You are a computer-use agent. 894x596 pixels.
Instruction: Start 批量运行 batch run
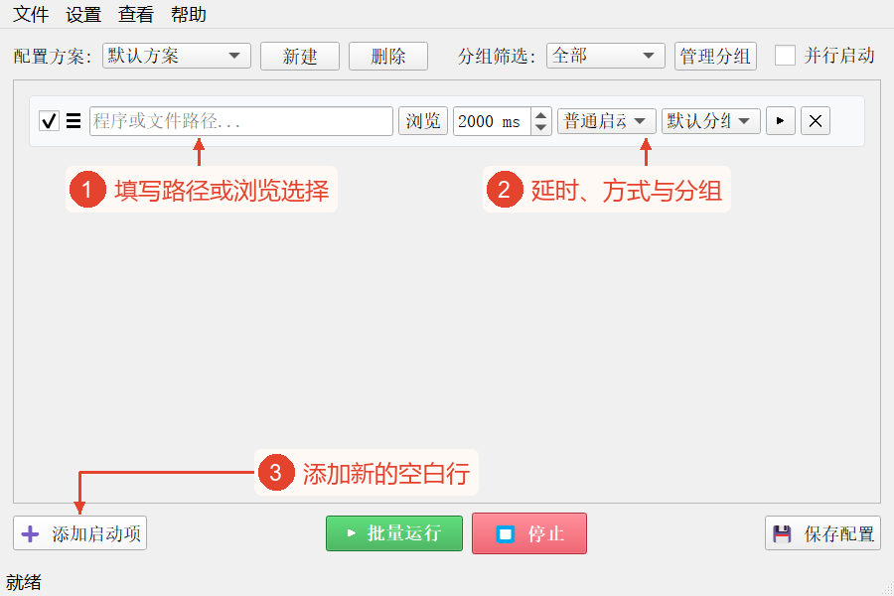[x=394, y=533]
